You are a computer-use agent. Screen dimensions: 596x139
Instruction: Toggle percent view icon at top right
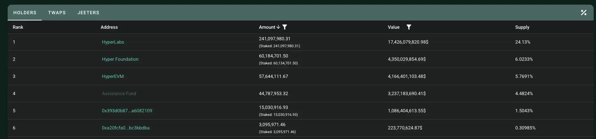click(583, 13)
